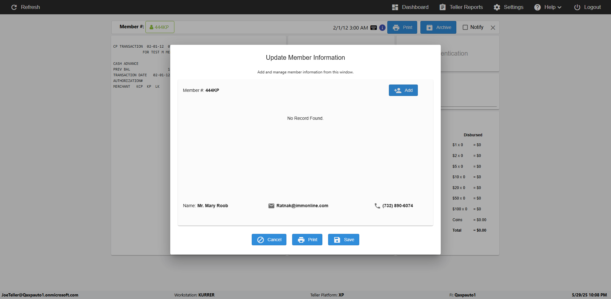Click the Teller Reports menu label
Screen dimensions: 611x299
point(466,7)
